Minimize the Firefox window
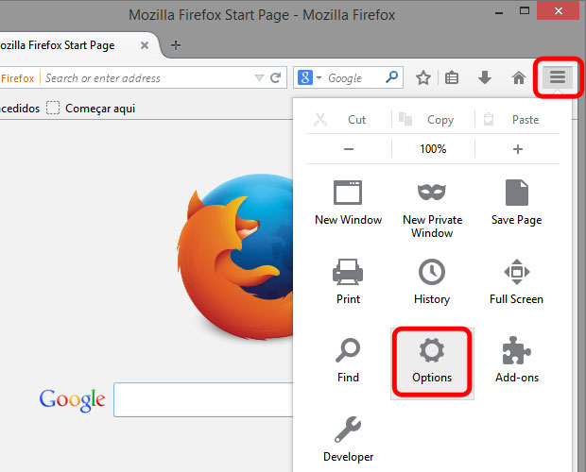The height and width of the screenshot is (472, 586). point(498,12)
